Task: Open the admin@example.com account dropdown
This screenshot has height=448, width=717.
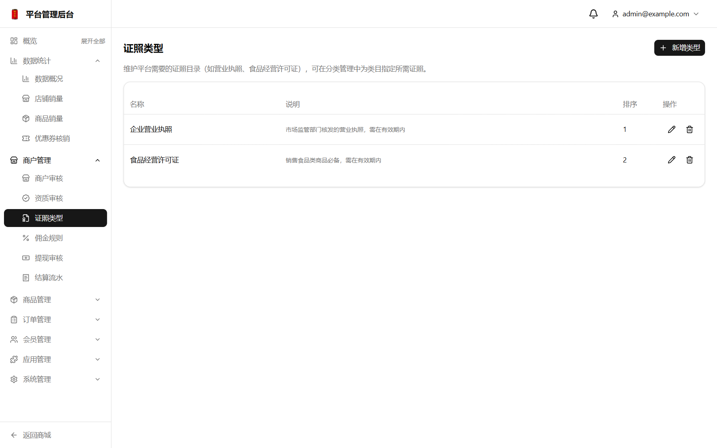Action: tap(655, 14)
